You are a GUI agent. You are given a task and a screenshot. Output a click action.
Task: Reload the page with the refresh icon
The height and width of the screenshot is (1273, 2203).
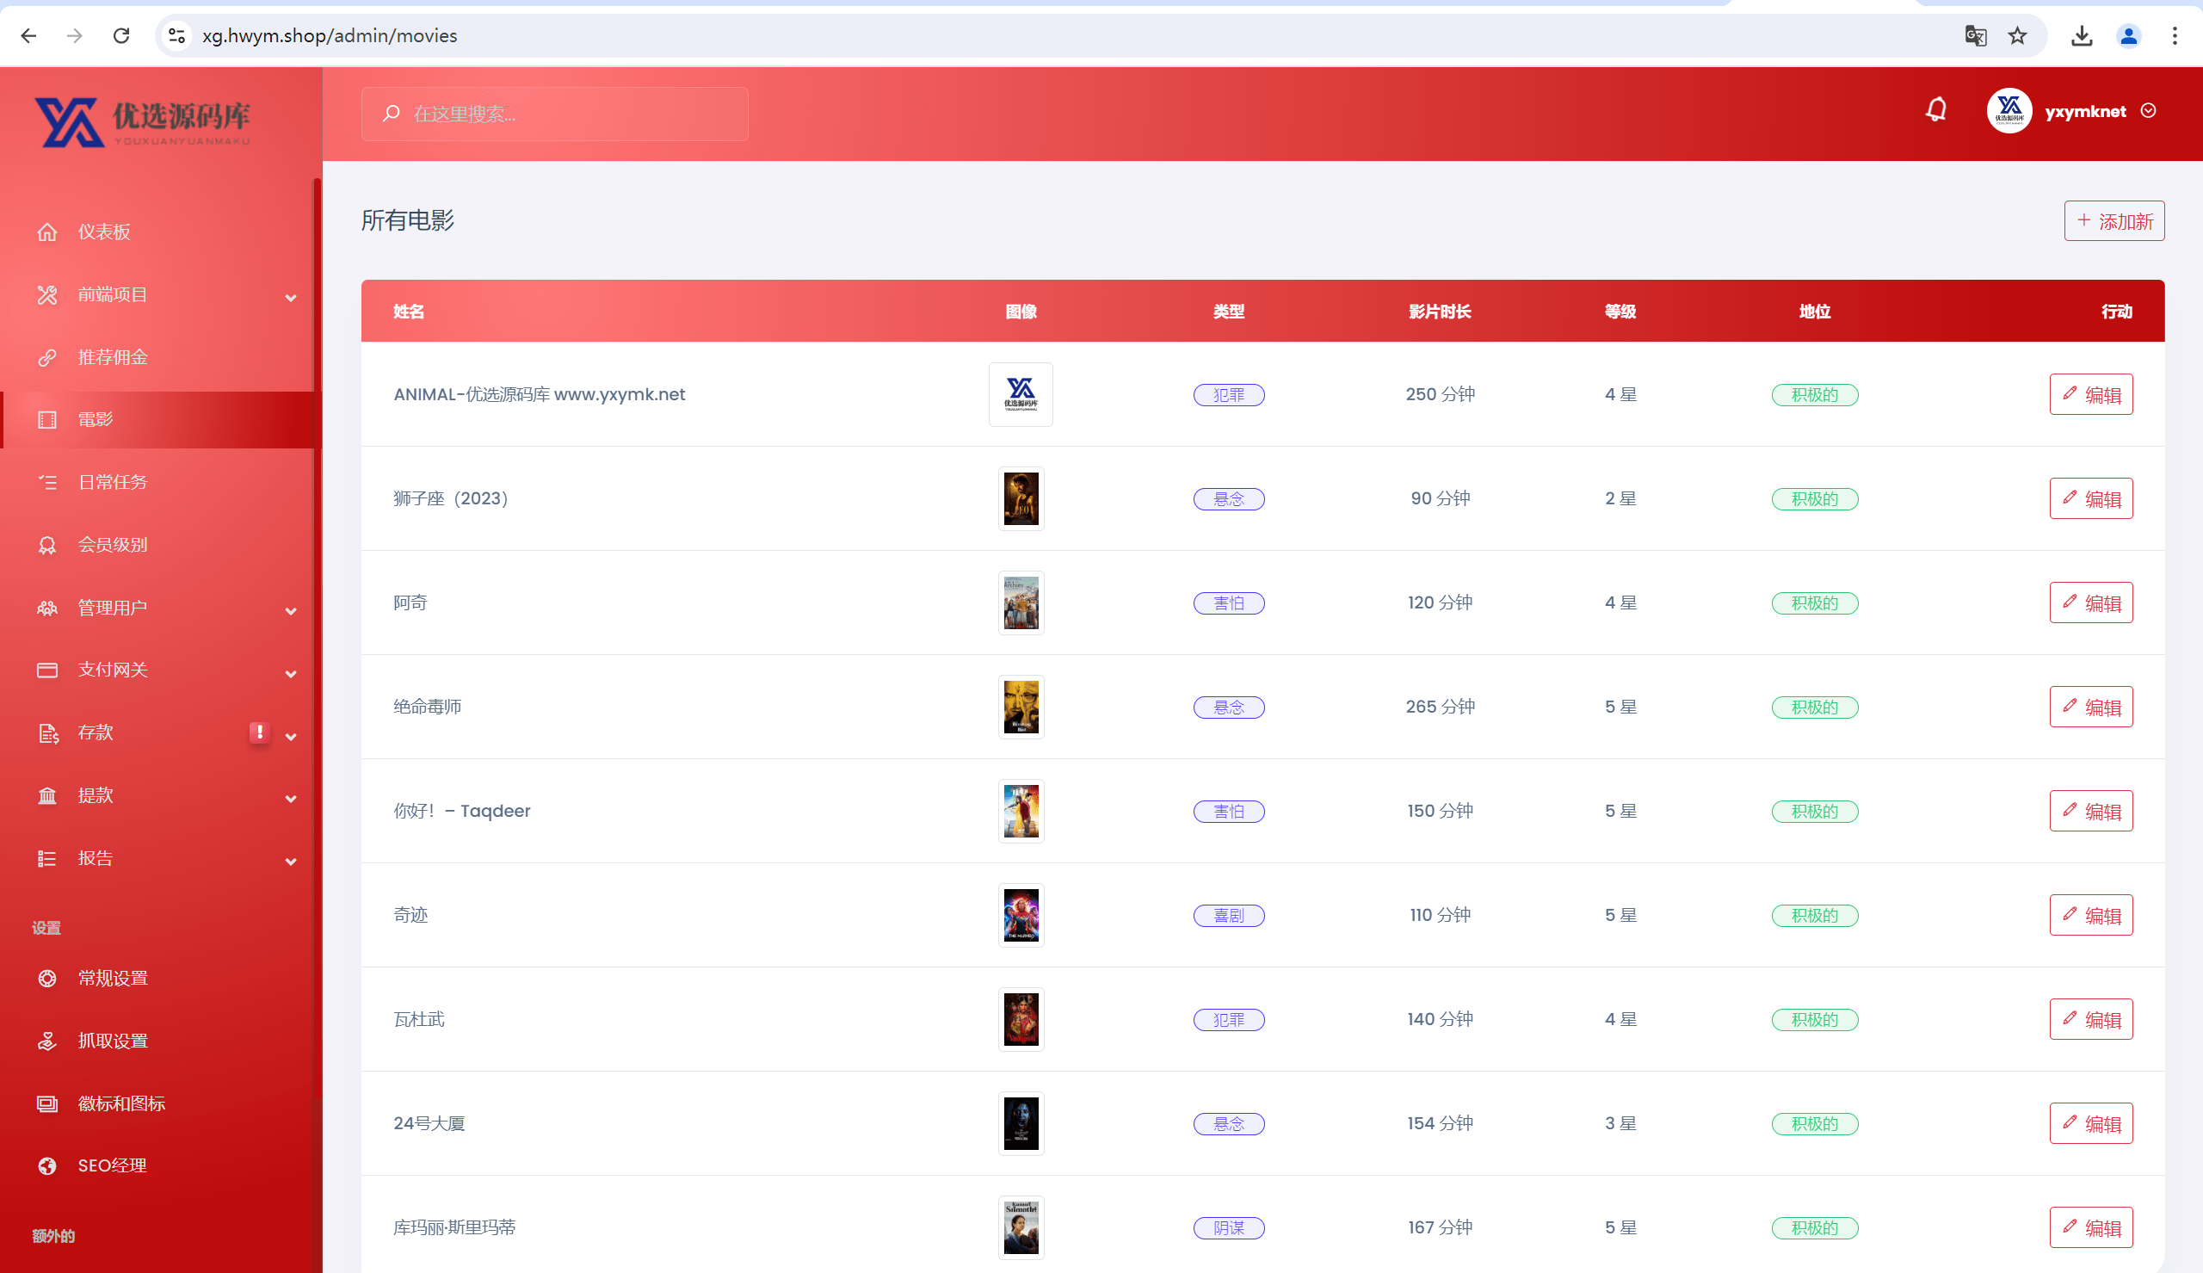[121, 36]
